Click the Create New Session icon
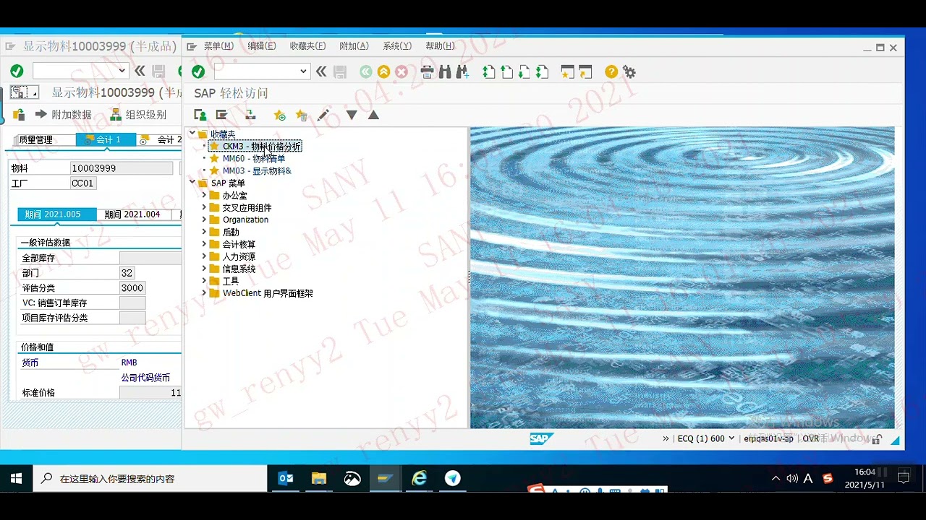926x520 pixels. click(568, 71)
